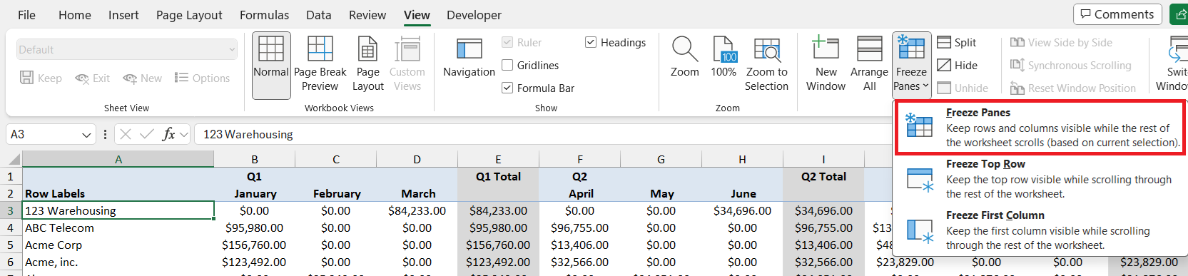Viewport: 1188px width, 276px height.
Task: Choose Freeze Panes menu option
Action: [x=1040, y=127]
